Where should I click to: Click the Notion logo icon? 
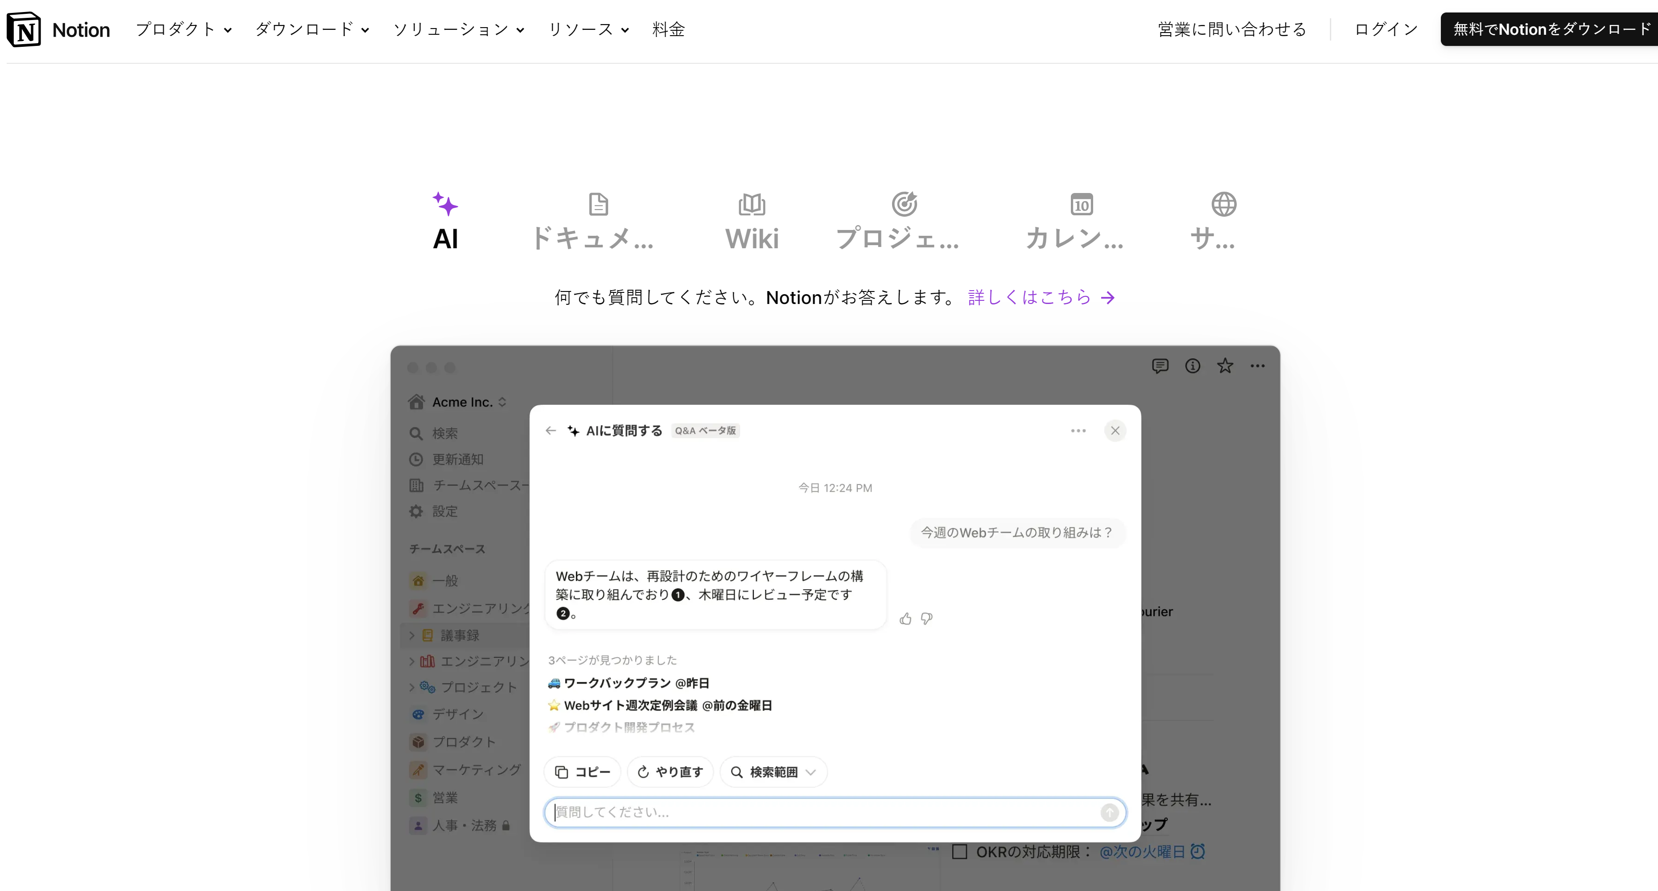tap(24, 29)
